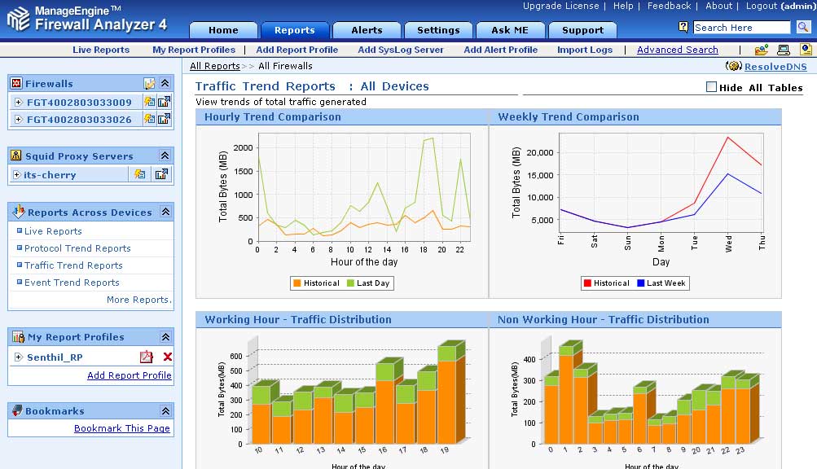Expand the Senthil_RP profile tree node
Screen dimensions: 817x469
tap(18, 357)
